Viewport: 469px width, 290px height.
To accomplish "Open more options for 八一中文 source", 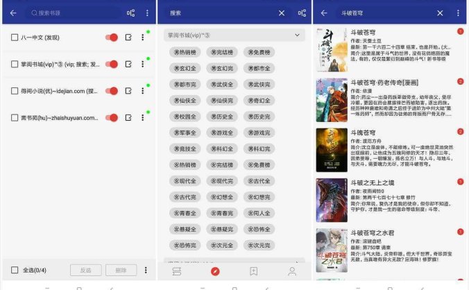I will click(143, 37).
